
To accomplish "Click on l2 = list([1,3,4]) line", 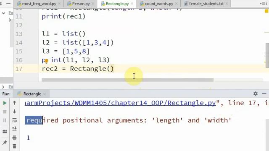I will [78, 42].
